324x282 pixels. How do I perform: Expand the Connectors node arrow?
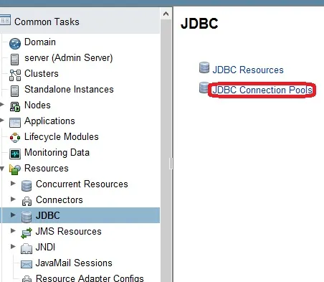coord(13,199)
